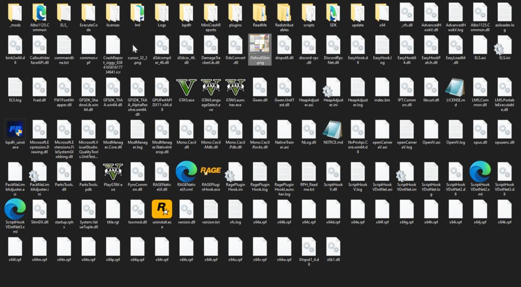Select the x64w.rpf file
Screen dimensions: 521x287
(284, 246)
